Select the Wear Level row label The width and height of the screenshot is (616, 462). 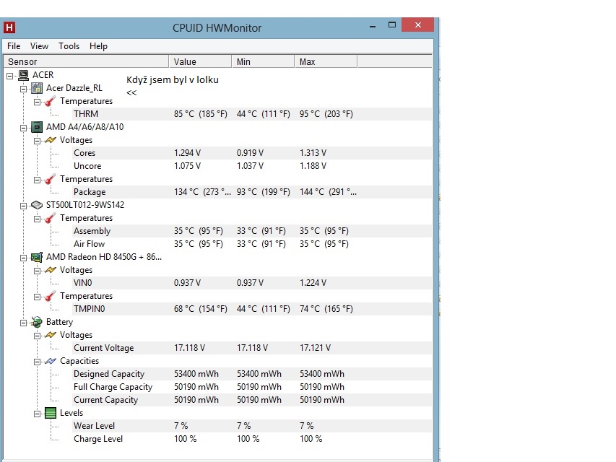click(x=95, y=426)
